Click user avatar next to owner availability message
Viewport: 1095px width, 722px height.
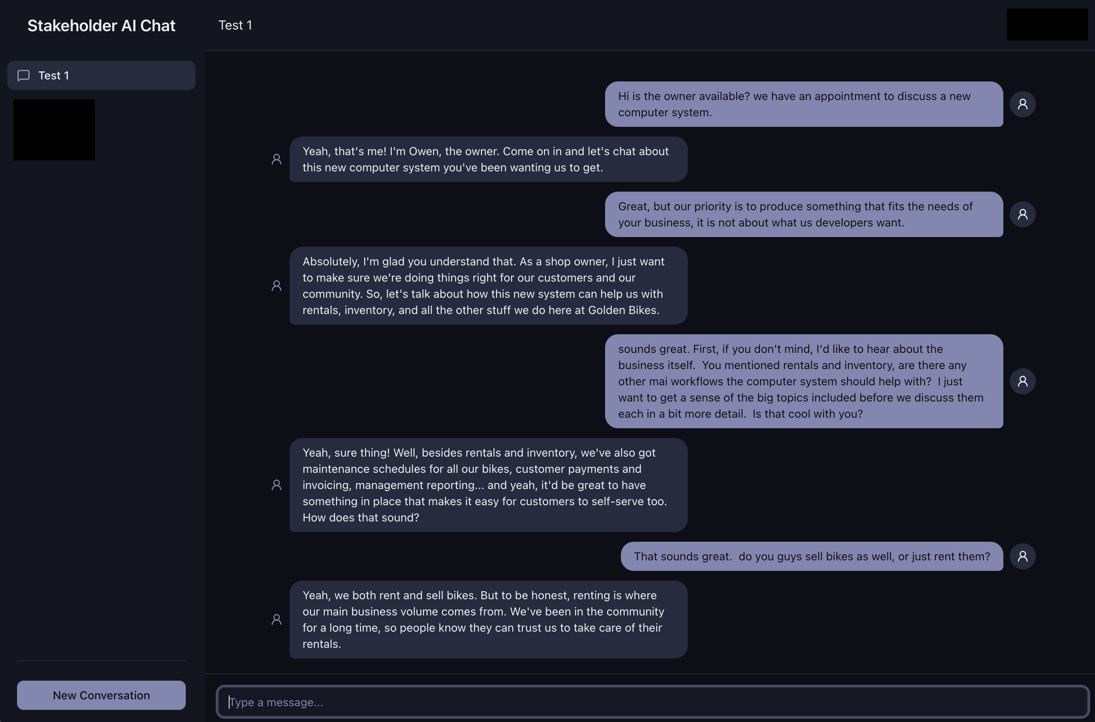click(x=1022, y=104)
